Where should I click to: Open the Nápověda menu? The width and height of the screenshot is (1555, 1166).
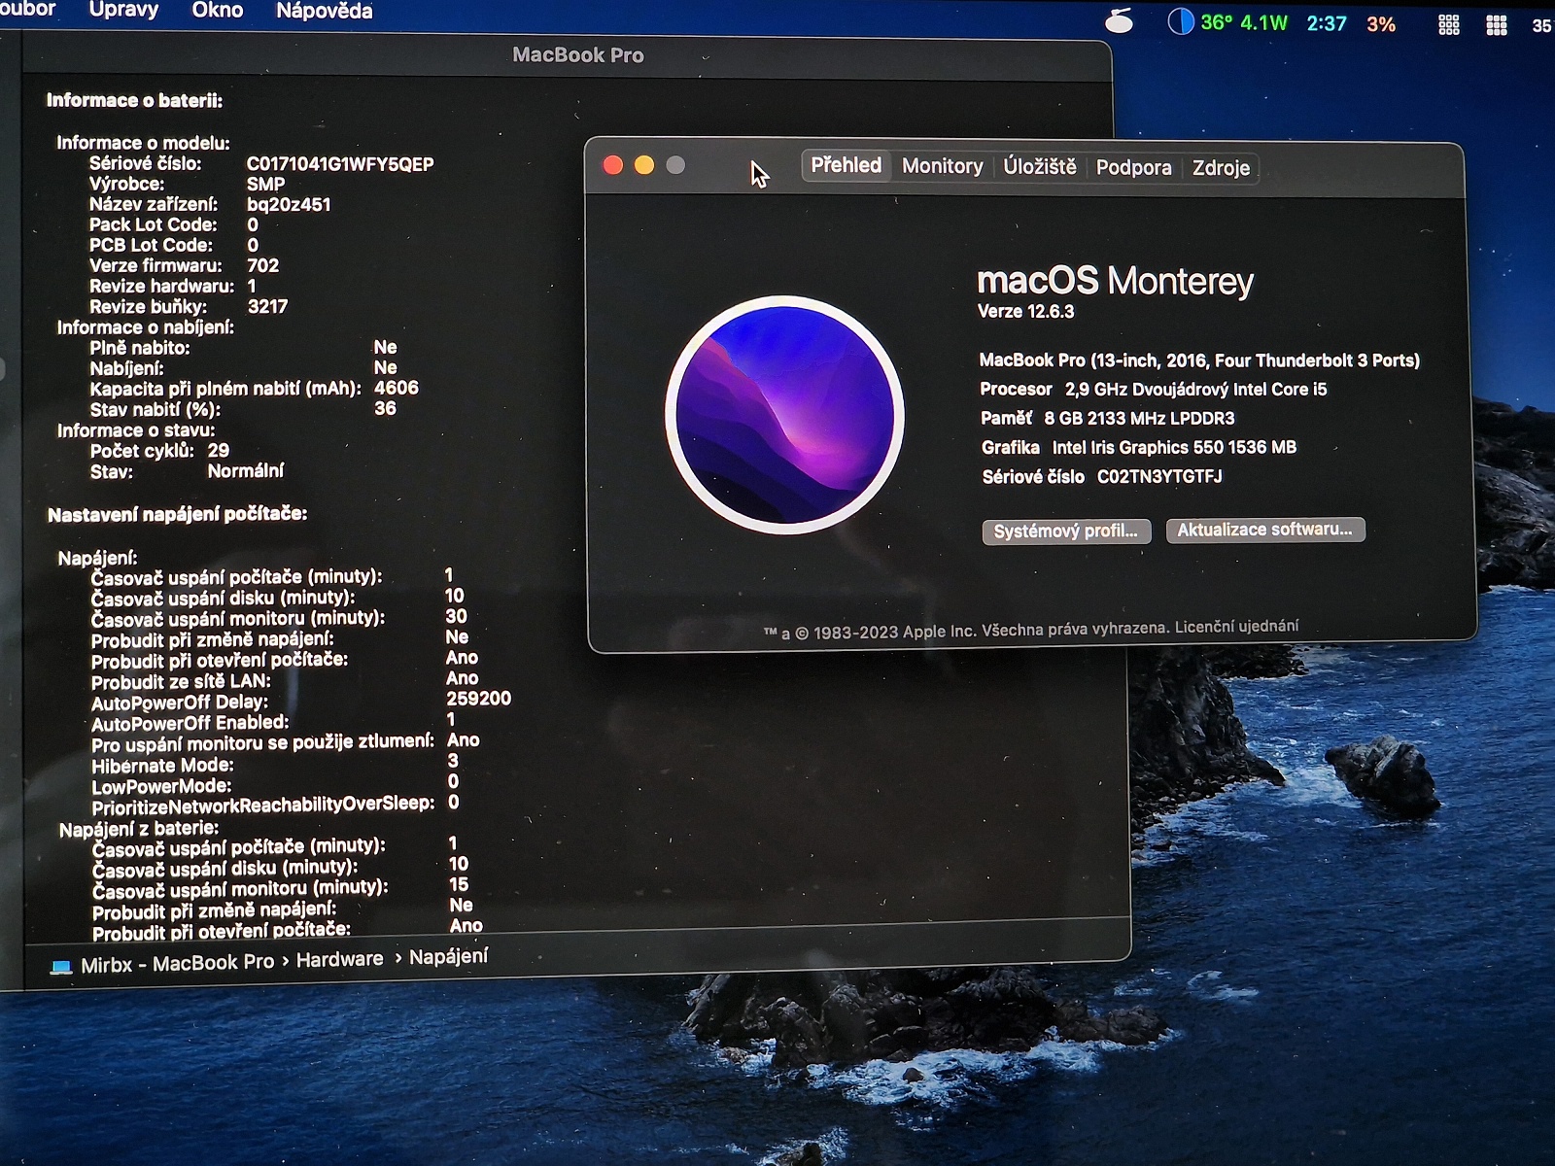[x=324, y=12]
